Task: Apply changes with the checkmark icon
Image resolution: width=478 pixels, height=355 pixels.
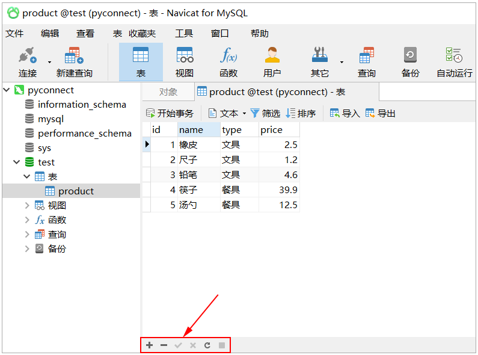Action: pyautogui.click(x=178, y=345)
